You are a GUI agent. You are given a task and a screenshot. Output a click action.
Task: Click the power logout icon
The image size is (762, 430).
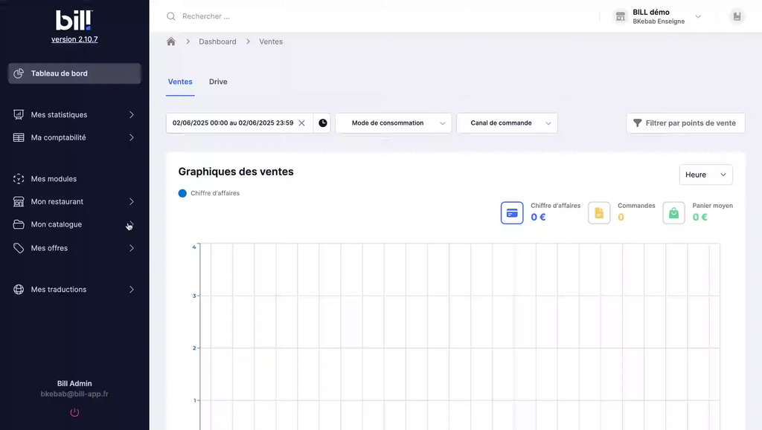point(74,412)
